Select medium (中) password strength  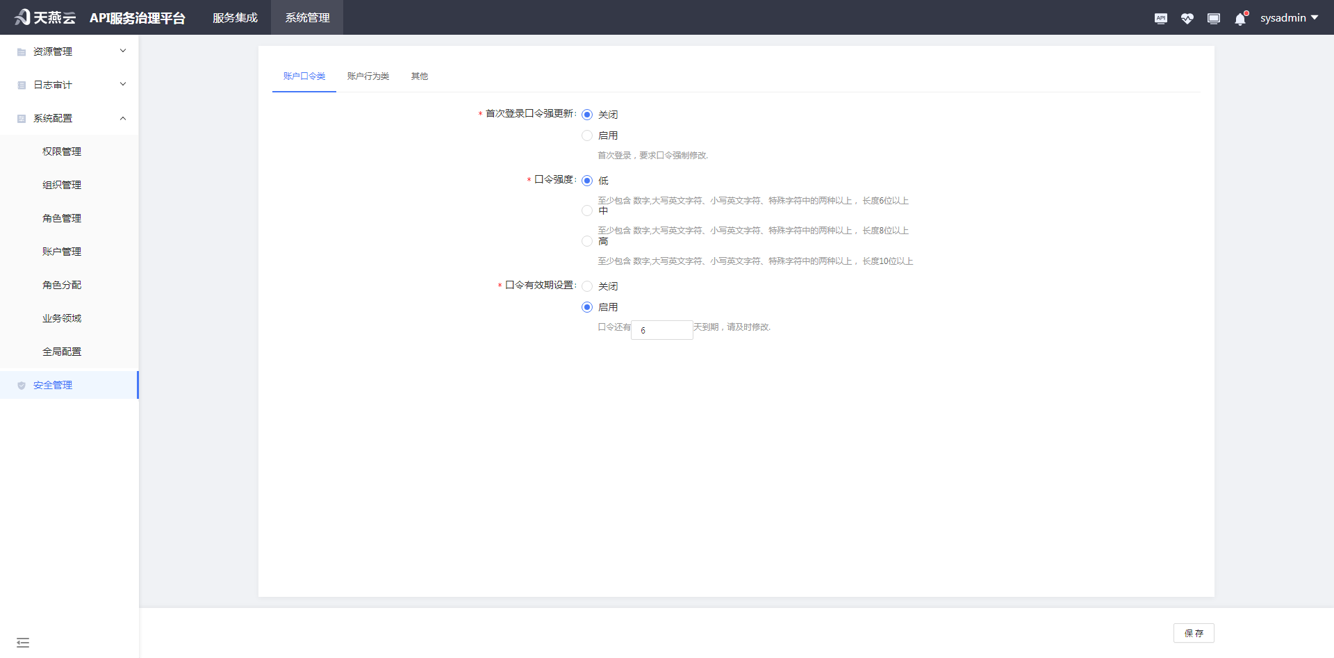[x=587, y=211]
